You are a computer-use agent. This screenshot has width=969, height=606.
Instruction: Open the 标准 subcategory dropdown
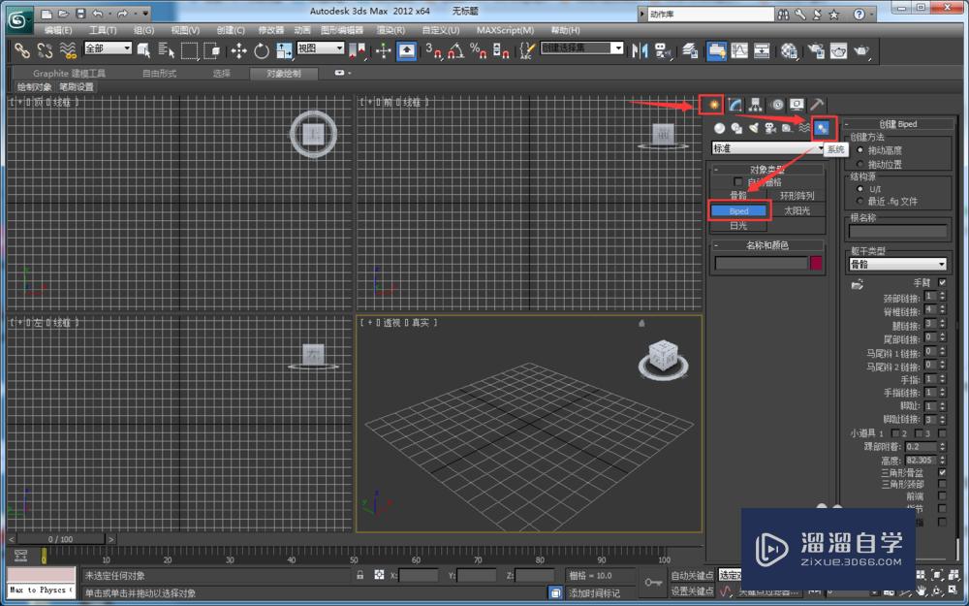coord(768,148)
